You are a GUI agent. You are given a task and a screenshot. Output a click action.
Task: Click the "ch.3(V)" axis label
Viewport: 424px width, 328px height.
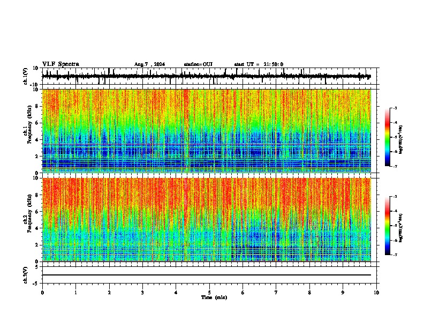coord(26,275)
